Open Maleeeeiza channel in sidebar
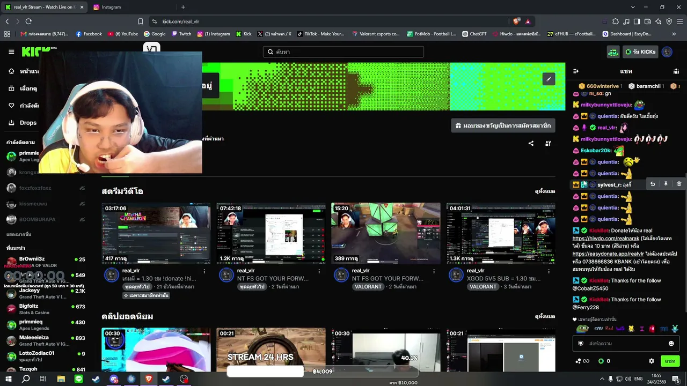The height and width of the screenshot is (386, 687). coord(45,340)
